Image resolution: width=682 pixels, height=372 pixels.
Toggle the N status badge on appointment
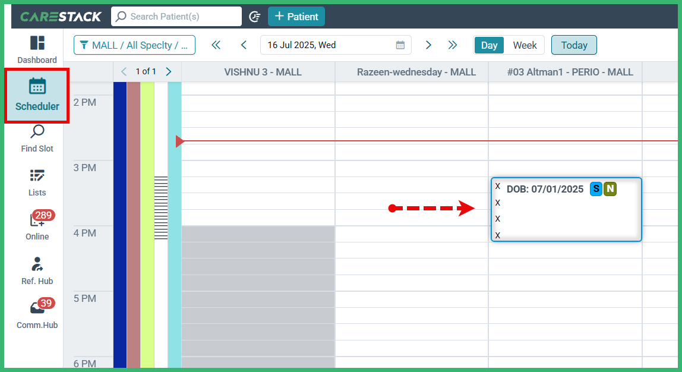(x=610, y=189)
